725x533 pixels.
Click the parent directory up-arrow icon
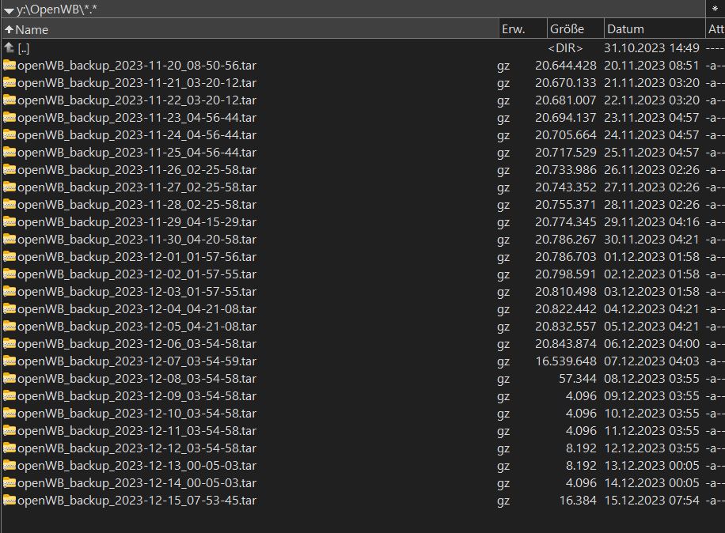(x=9, y=47)
